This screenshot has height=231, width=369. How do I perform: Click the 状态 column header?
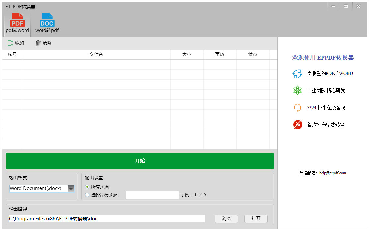(x=252, y=55)
